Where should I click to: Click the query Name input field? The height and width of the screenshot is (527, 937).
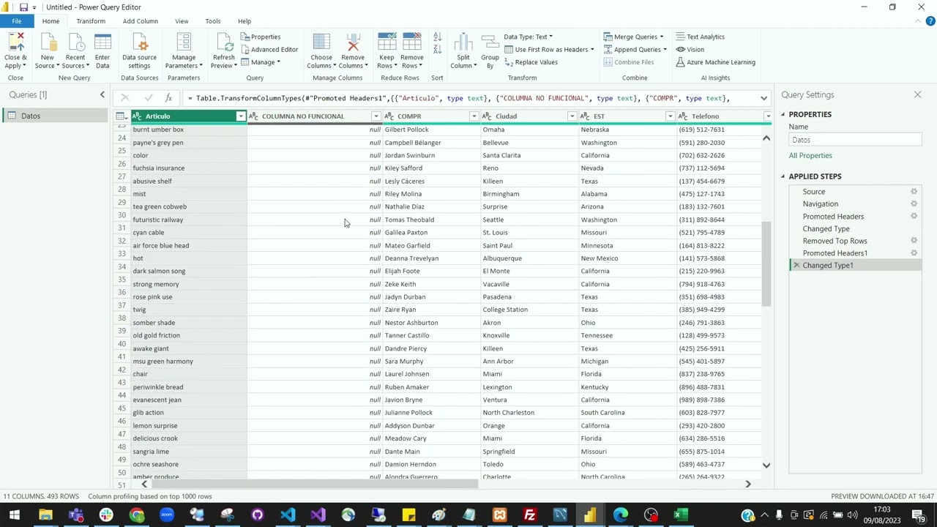pyautogui.click(x=854, y=140)
